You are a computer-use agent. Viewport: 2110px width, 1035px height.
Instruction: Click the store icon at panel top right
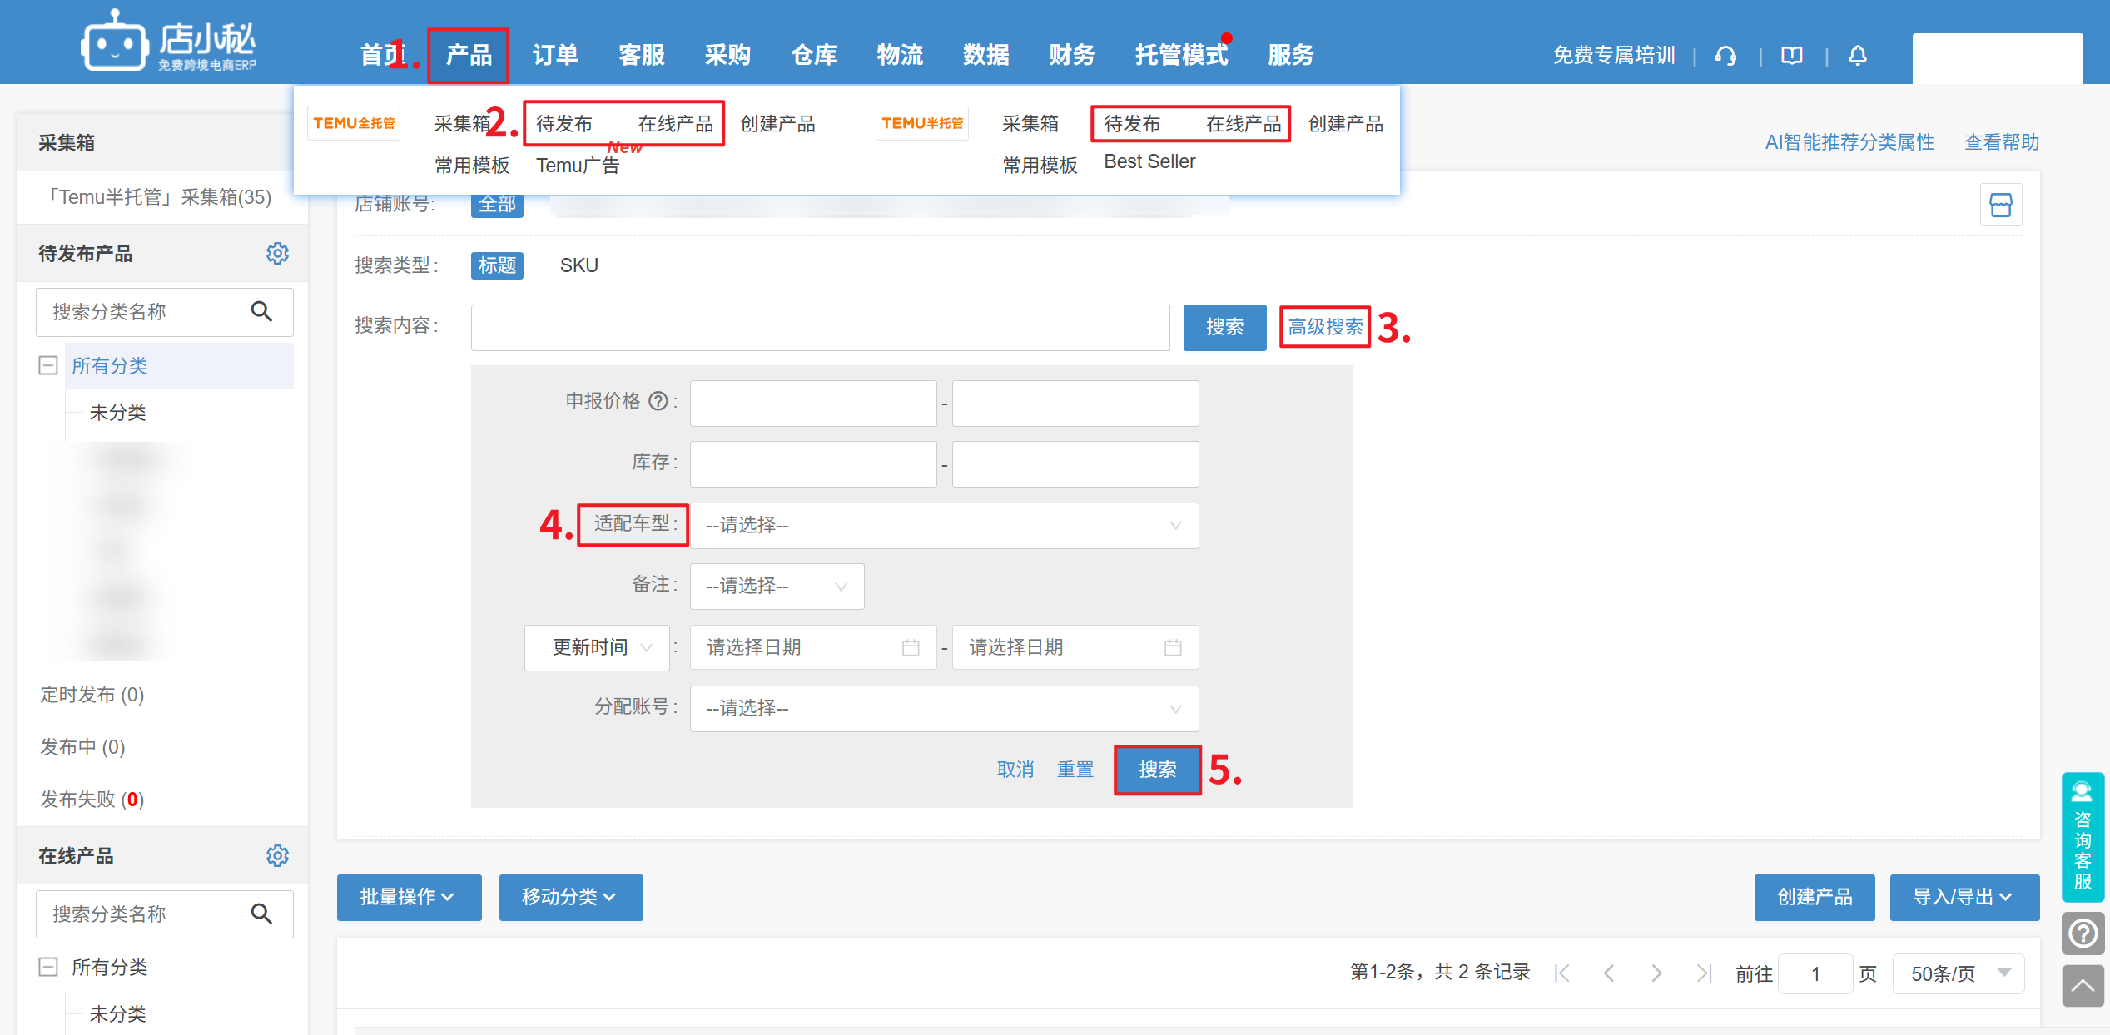pyautogui.click(x=2000, y=205)
